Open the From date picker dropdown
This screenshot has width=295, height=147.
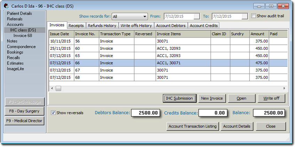coord(197,16)
